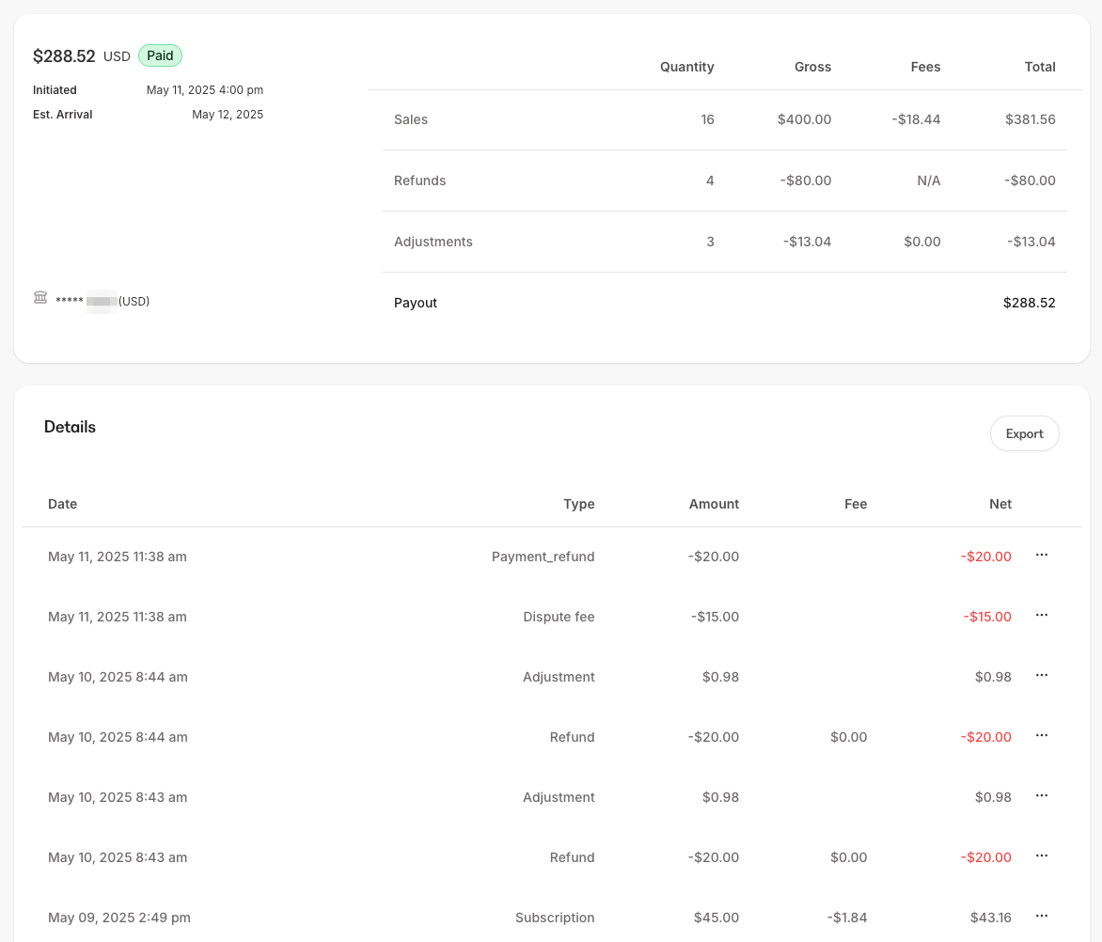The width and height of the screenshot is (1102, 942).
Task: Sort details by the Net column
Action: (x=1000, y=504)
